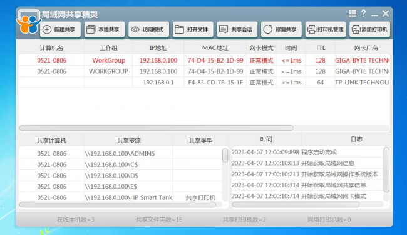Click the log panel 时间 column header
This screenshot has height=235, width=407.
266,139
